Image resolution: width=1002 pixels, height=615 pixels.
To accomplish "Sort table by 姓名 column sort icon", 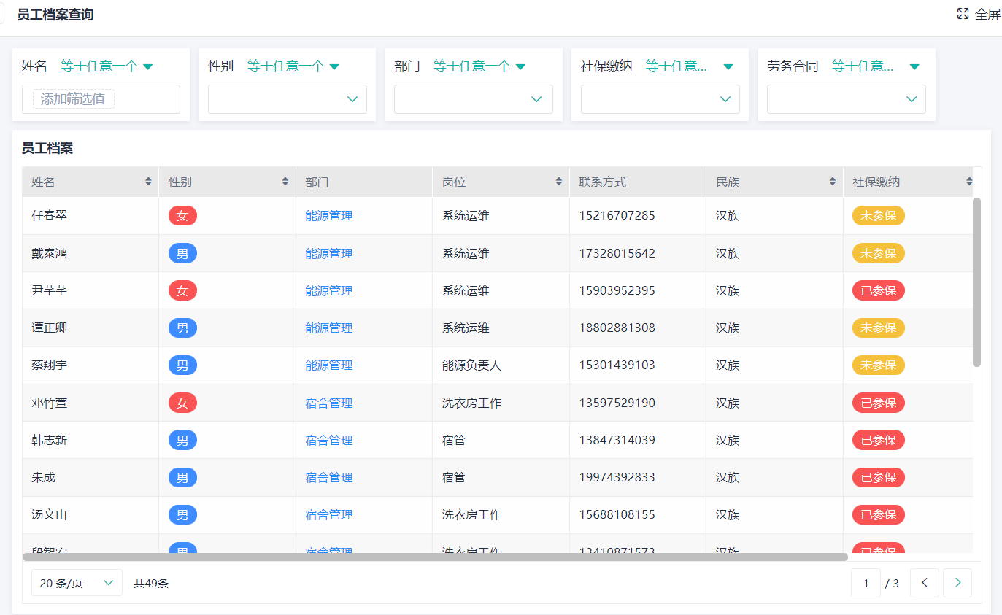I will click(x=148, y=182).
